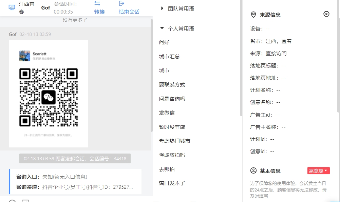
Task: Click the 基本信息 section heading
Action: point(270,171)
